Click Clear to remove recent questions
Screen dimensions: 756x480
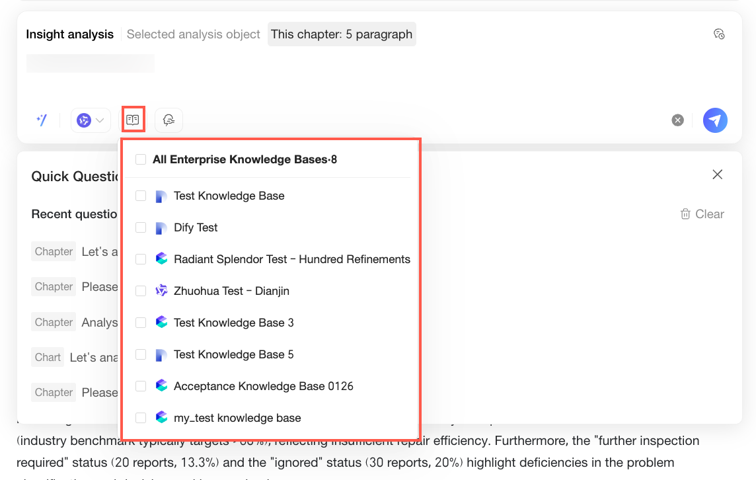pyautogui.click(x=702, y=214)
